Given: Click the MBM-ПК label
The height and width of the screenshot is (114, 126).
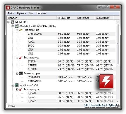Looking at the screenshot, I should (21, 22).
